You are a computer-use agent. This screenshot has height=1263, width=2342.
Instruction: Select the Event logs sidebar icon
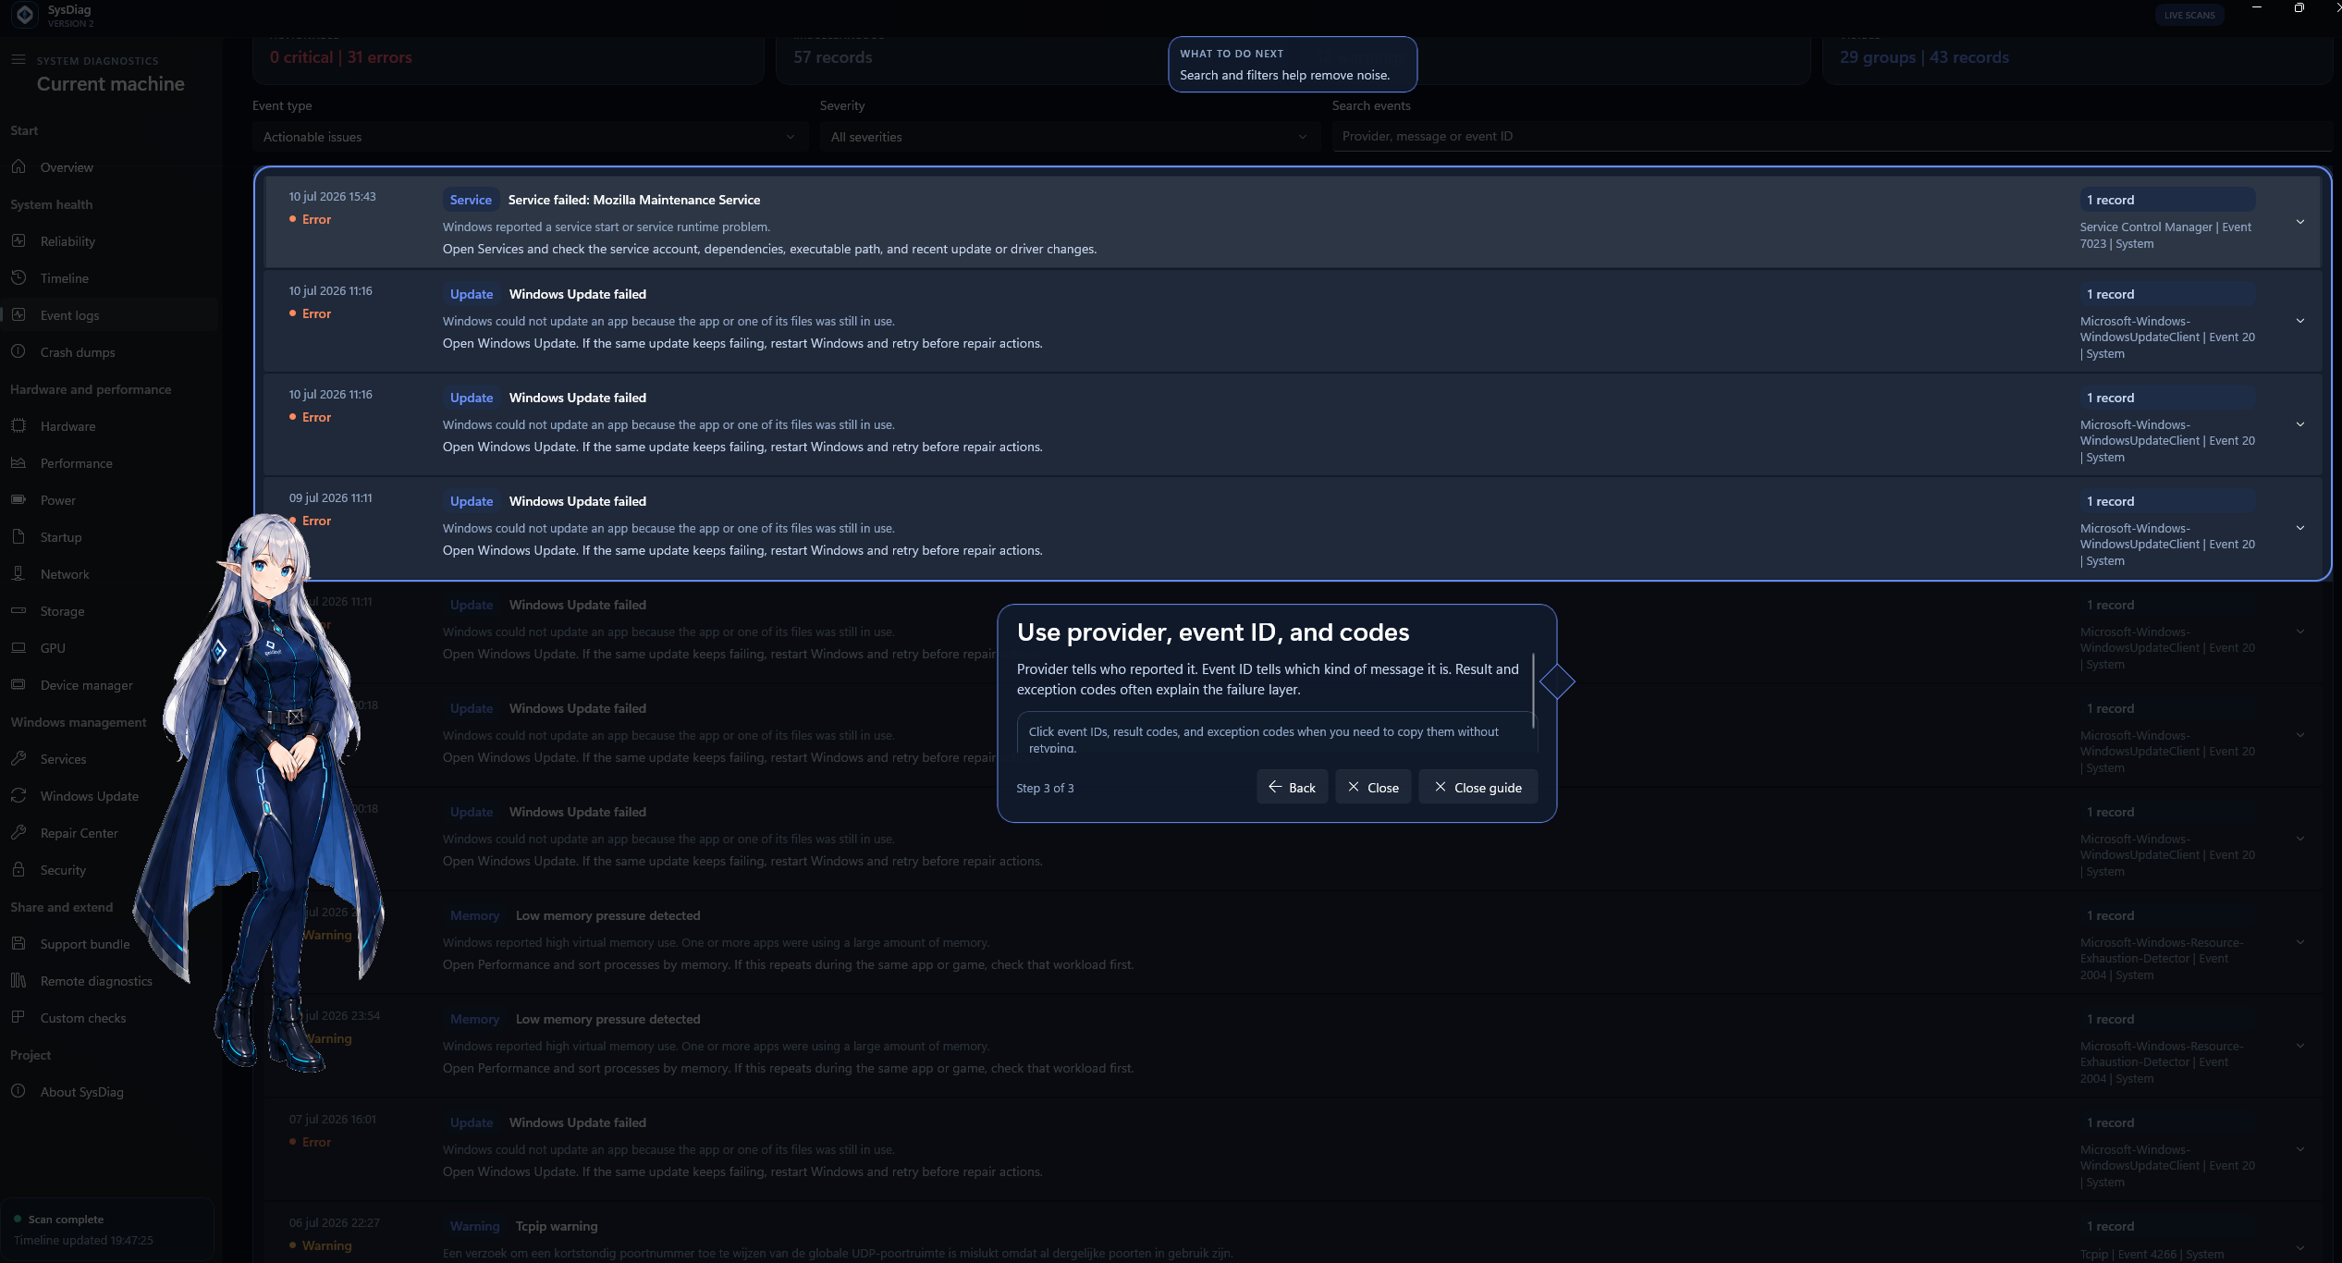point(18,314)
